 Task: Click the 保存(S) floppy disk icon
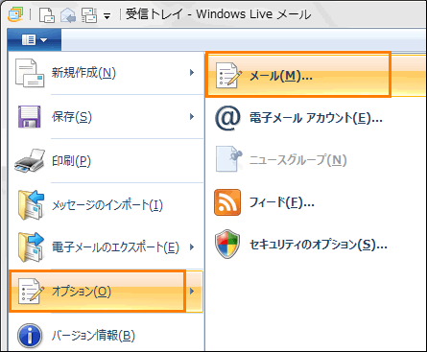tap(29, 117)
